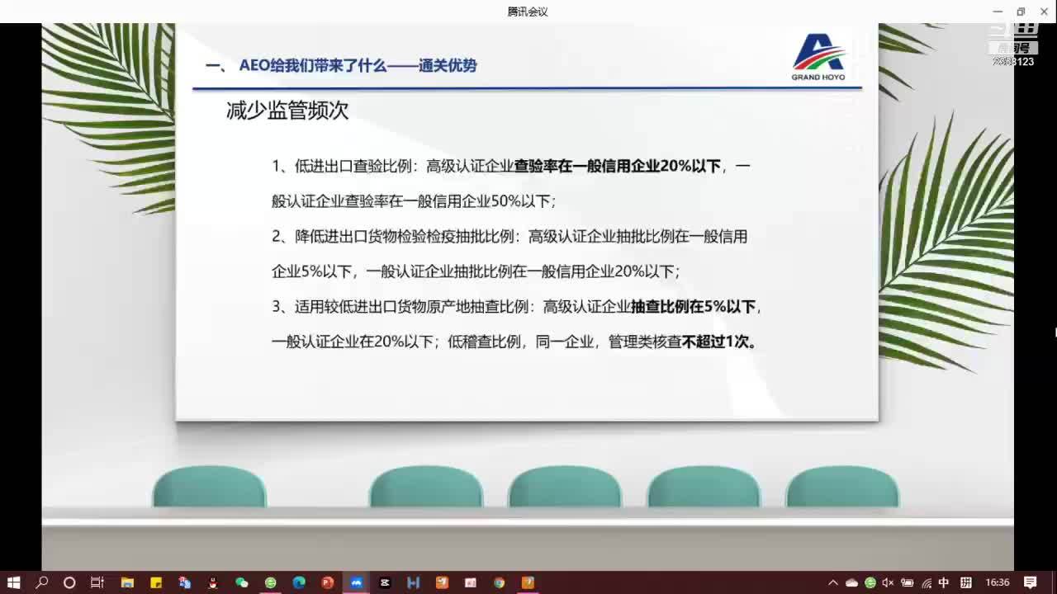The width and height of the screenshot is (1057, 594).
Task: Open taskbar search magnifier
Action: pos(42,582)
